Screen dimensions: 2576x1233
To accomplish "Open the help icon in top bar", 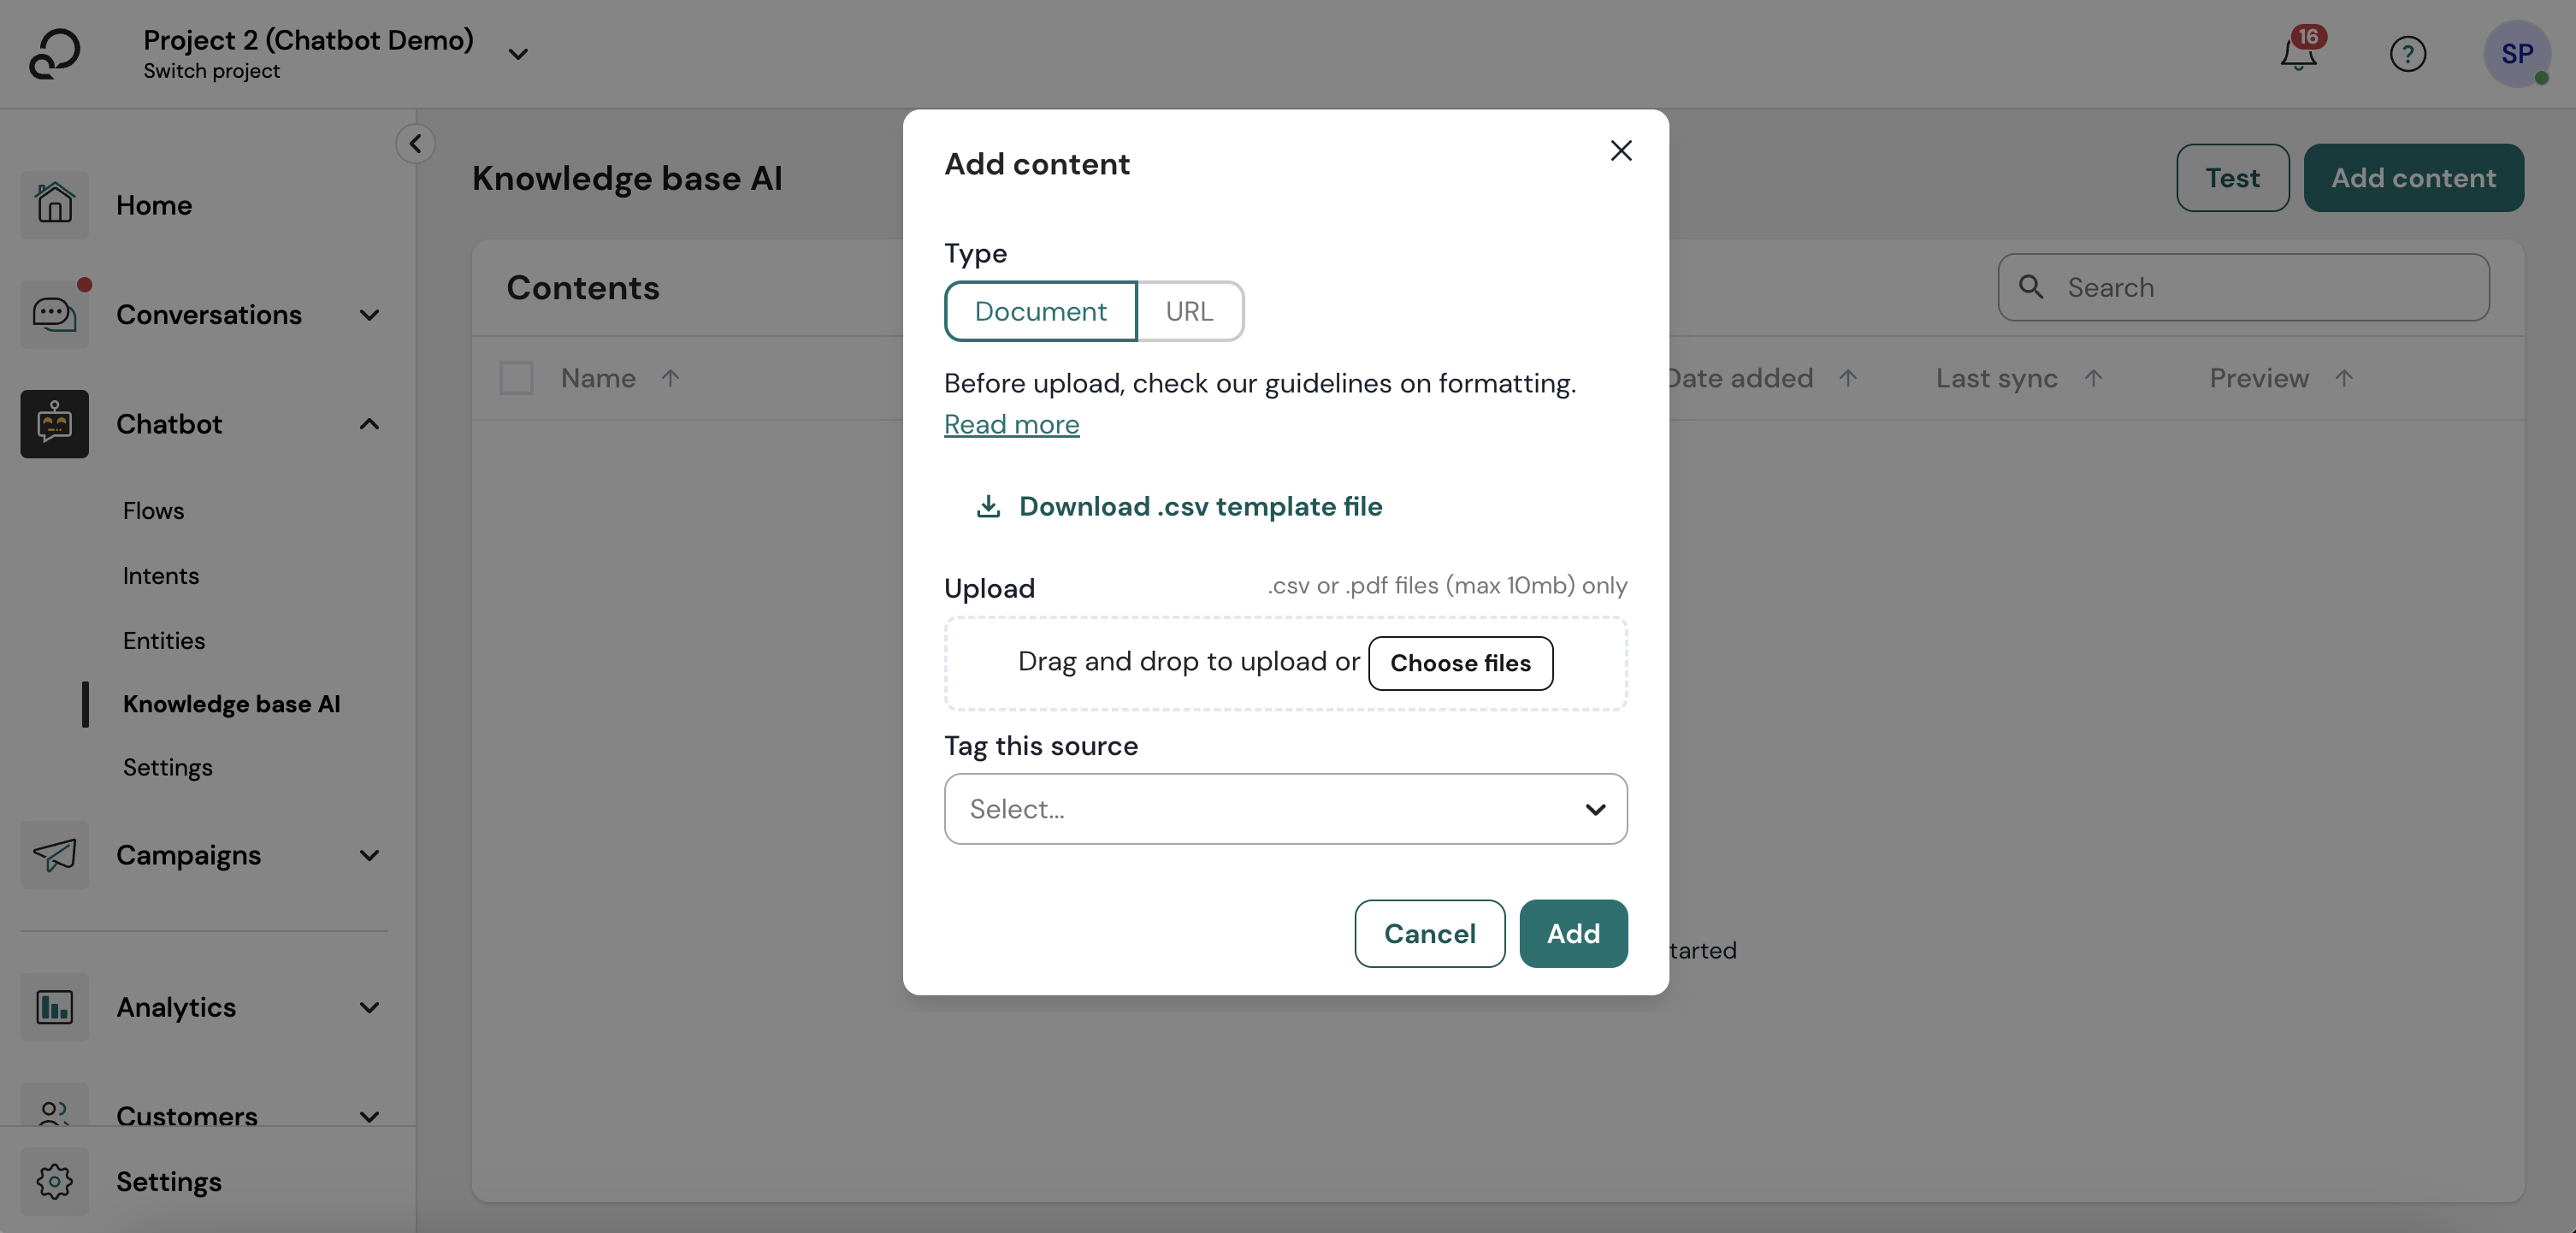I will point(2408,54).
